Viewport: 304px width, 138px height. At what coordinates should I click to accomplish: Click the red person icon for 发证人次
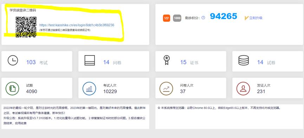[243, 88]
